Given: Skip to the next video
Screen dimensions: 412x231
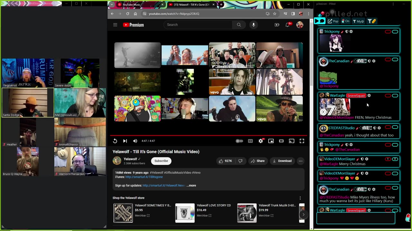Looking at the screenshot, I should 125,141.
